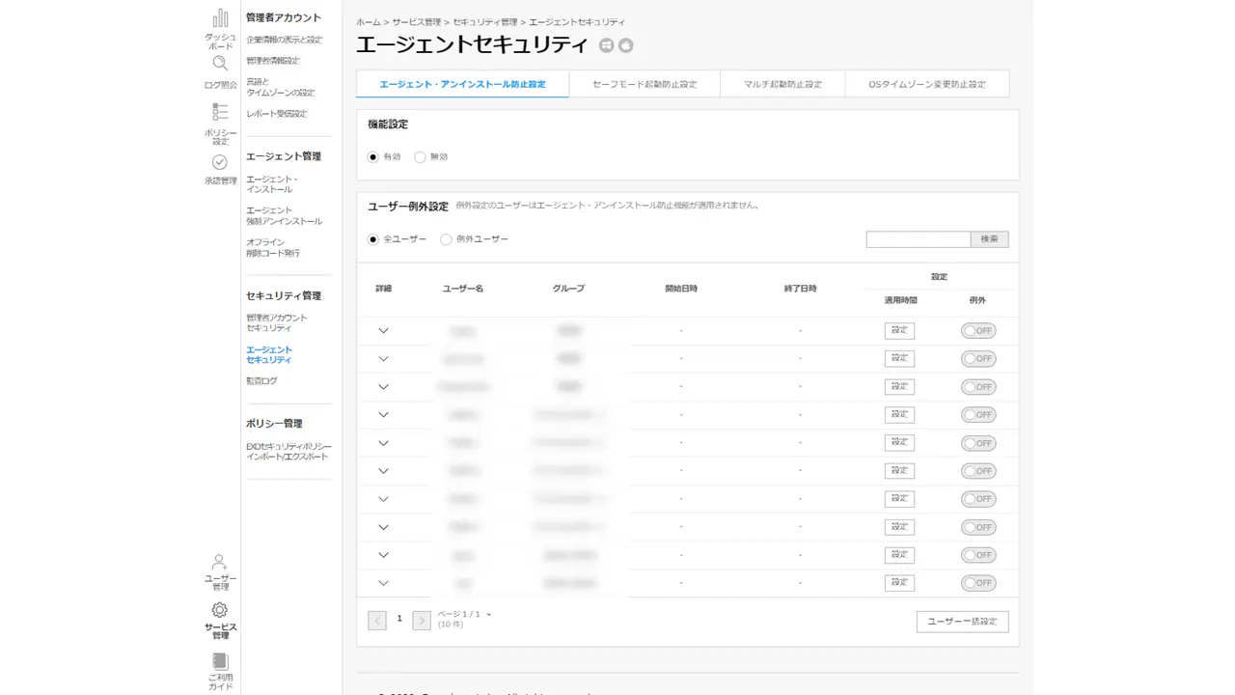Select the 無効 radio button
Viewport: 1235px width, 695px height.
(x=420, y=156)
